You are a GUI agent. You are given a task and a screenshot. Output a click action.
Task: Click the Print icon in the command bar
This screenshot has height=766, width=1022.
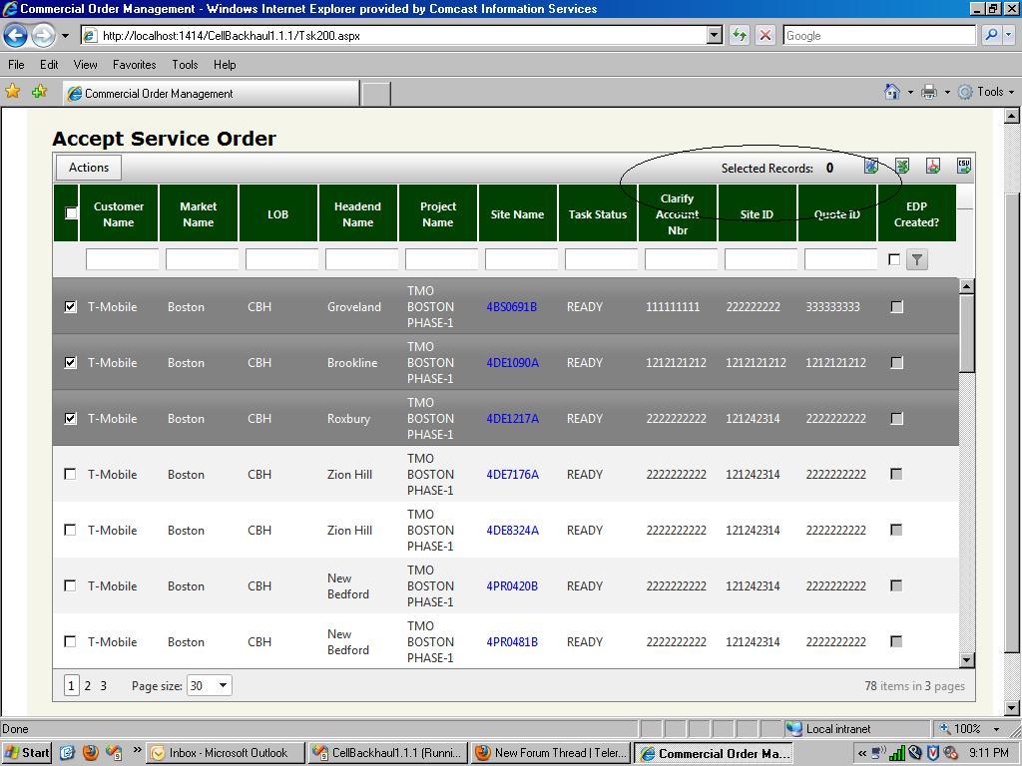pos(929,92)
